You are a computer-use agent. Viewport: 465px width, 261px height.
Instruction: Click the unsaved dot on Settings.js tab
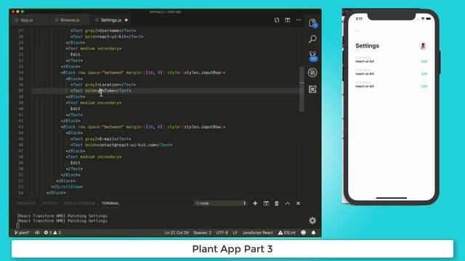tap(126, 20)
